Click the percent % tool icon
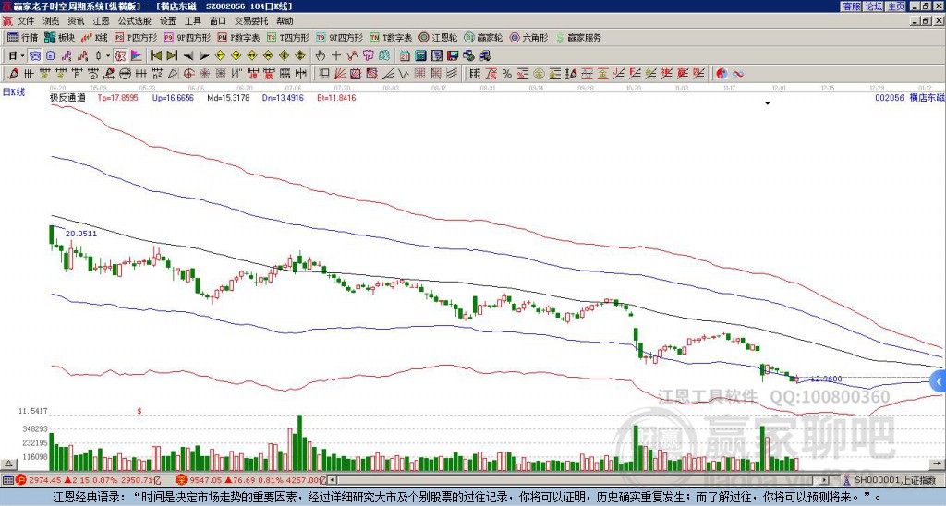The image size is (946, 506). [507, 74]
